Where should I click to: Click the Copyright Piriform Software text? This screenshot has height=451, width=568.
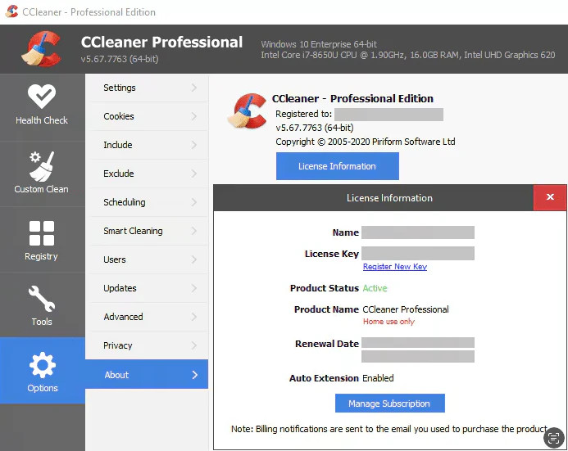click(366, 142)
